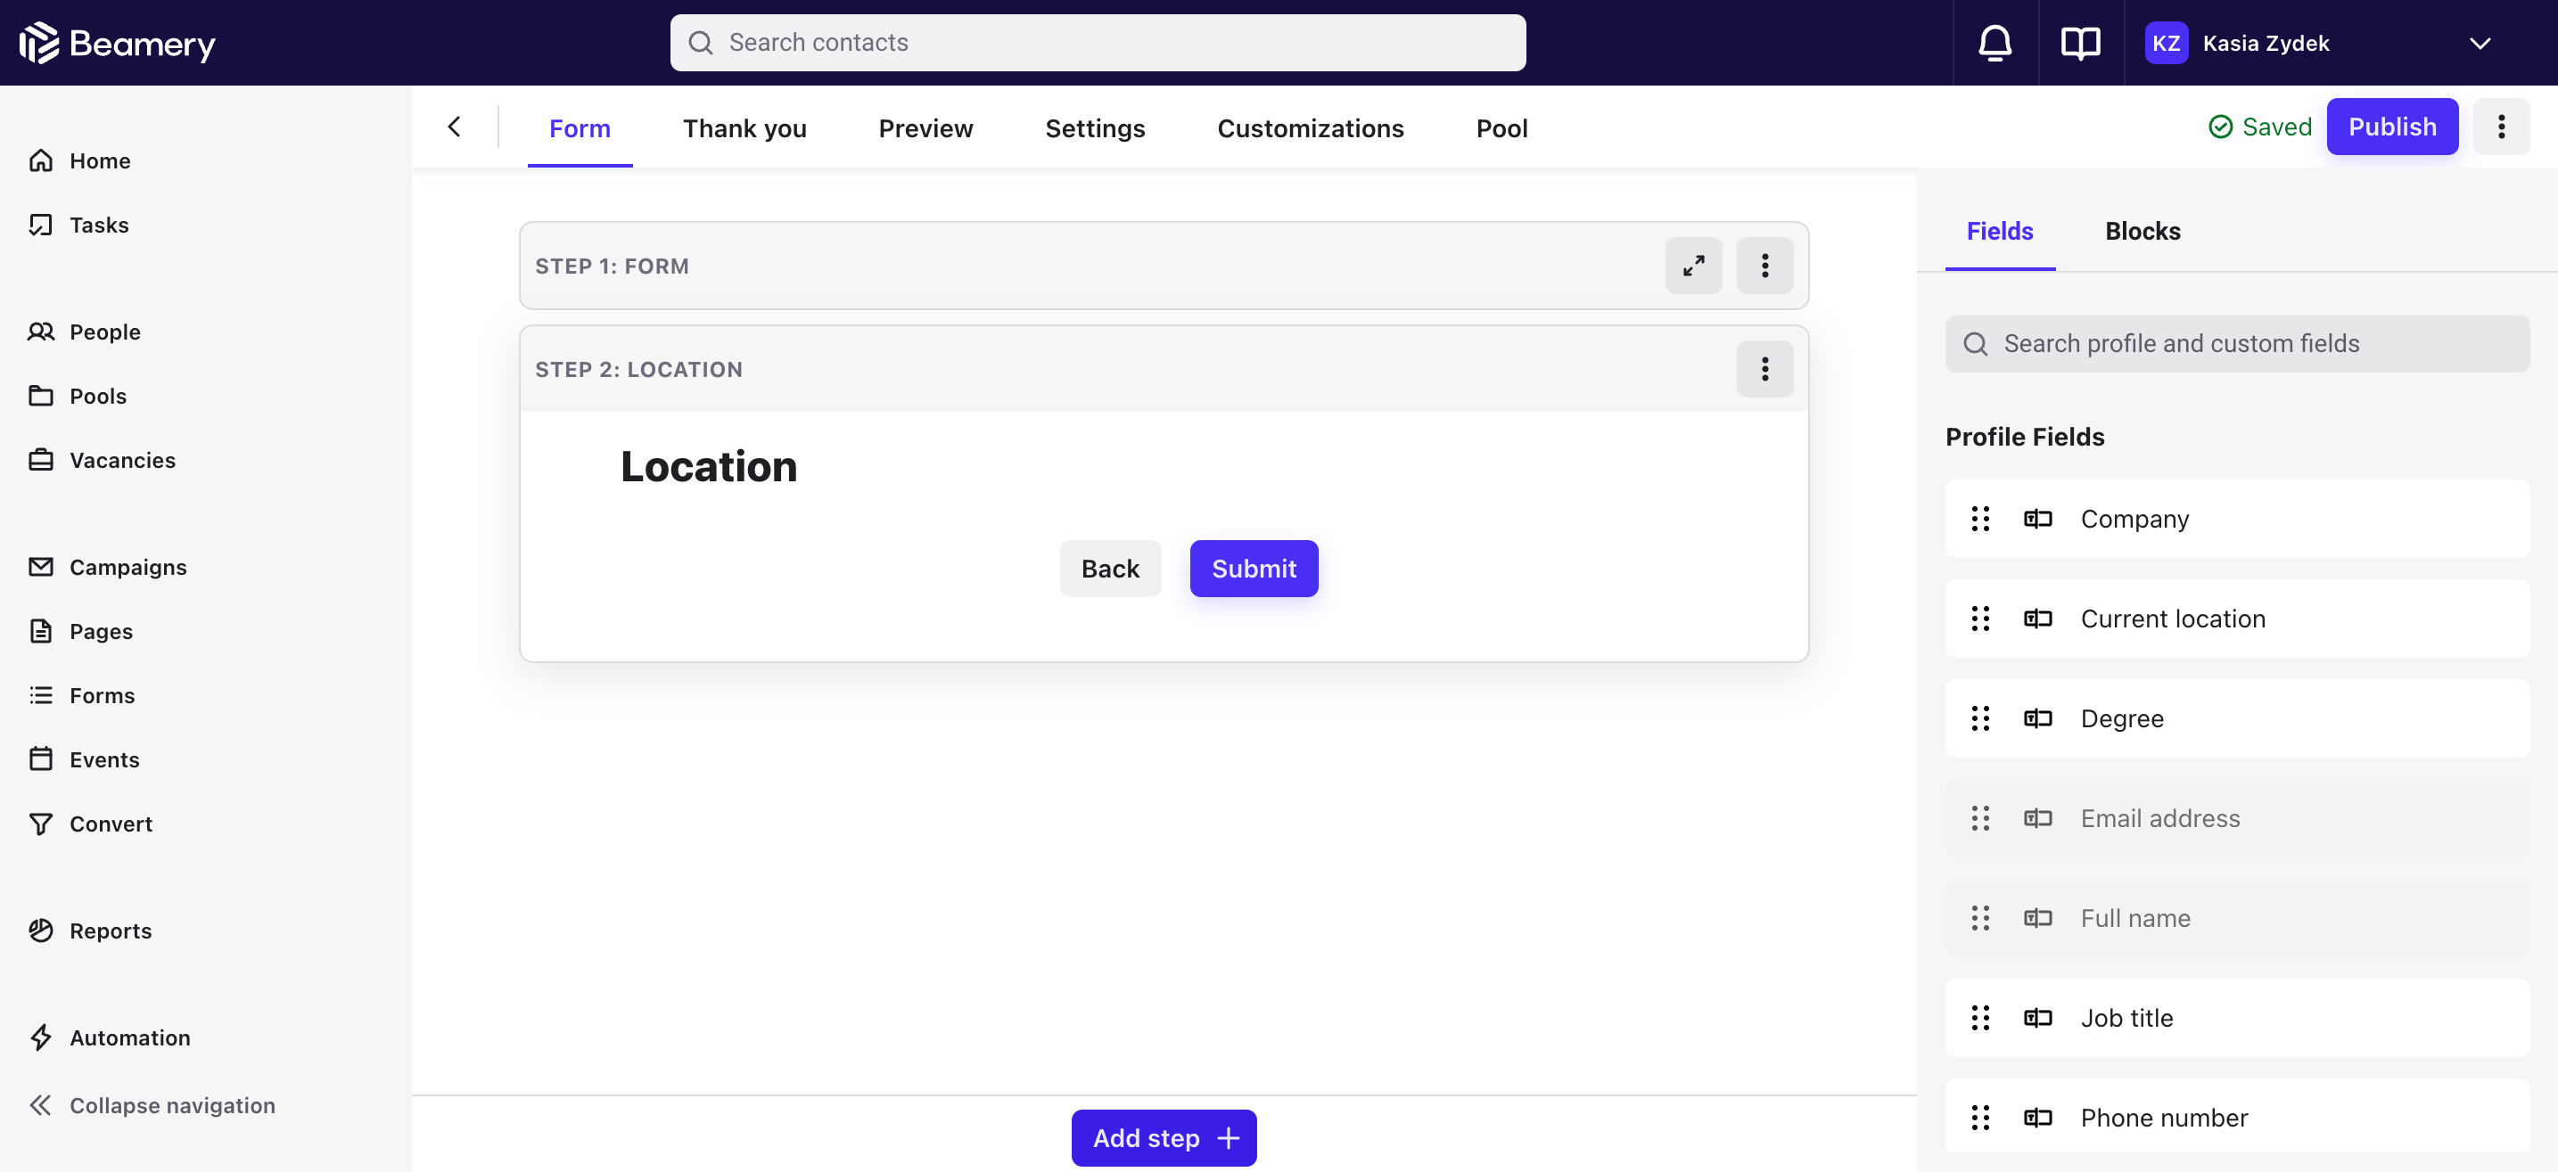
Task: Switch to the Thank you tab
Action: pyautogui.click(x=744, y=128)
